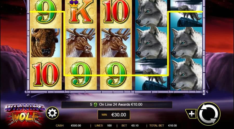
Task: Click the elk symbol on the second reel
Action: 81,43
